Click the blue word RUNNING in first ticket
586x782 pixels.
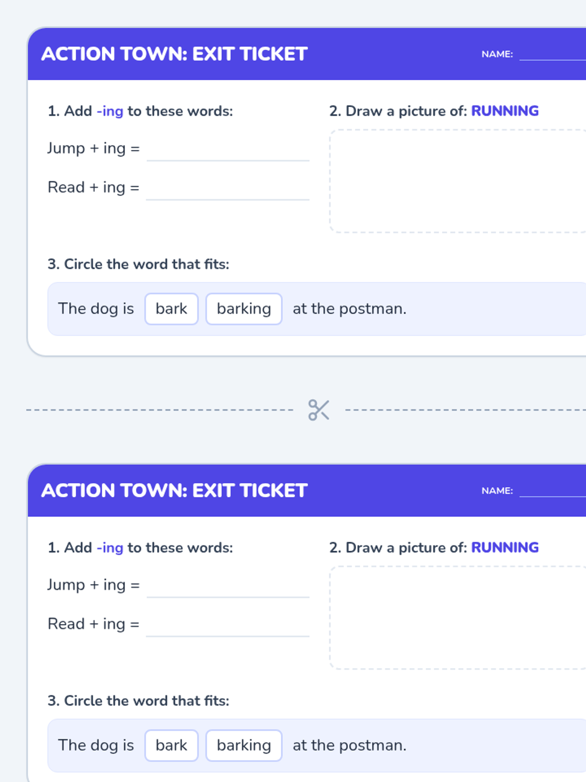point(505,111)
